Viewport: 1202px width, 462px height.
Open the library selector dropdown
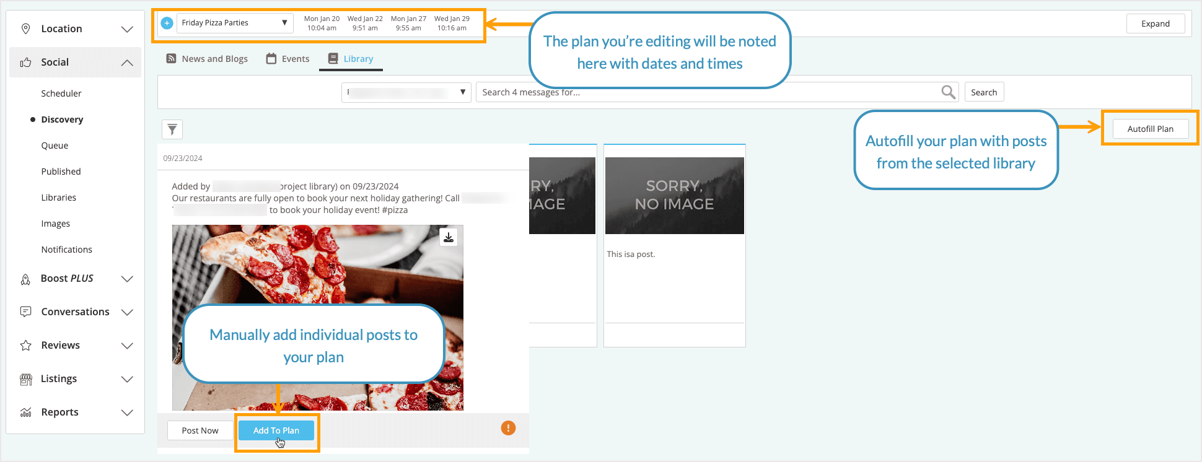click(x=406, y=92)
